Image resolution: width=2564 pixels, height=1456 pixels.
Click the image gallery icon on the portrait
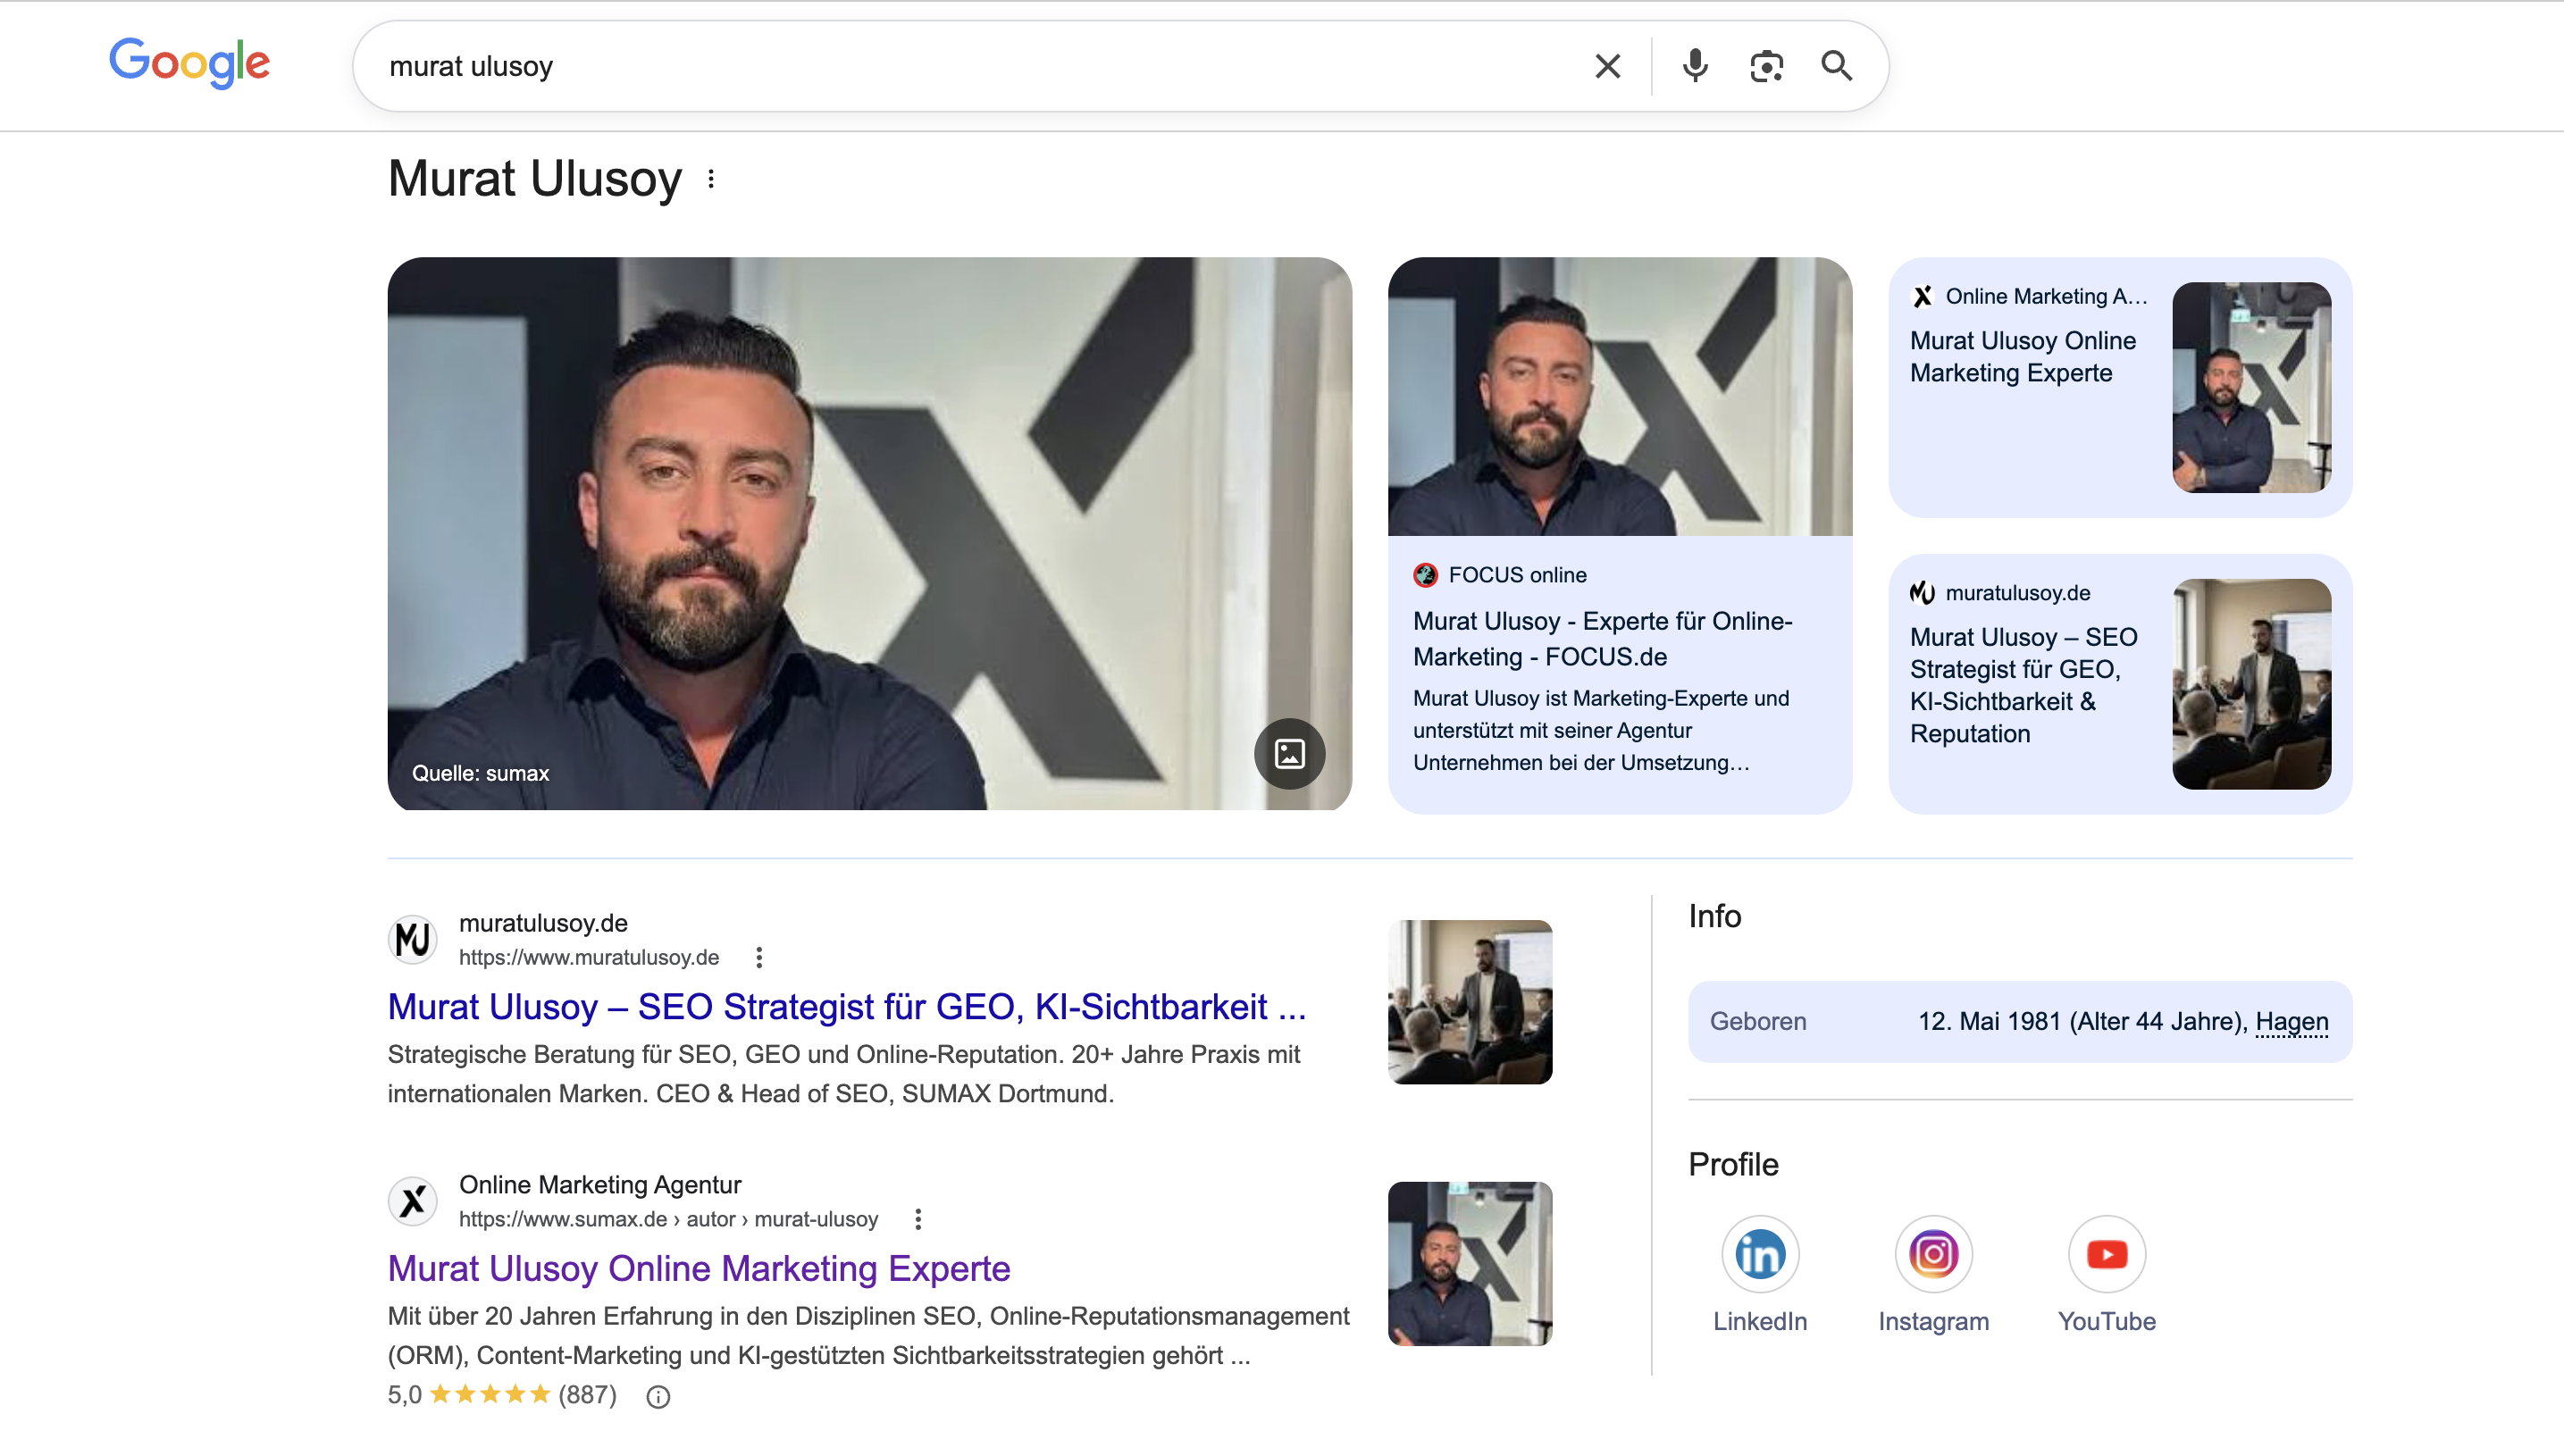pos(1290,754)
